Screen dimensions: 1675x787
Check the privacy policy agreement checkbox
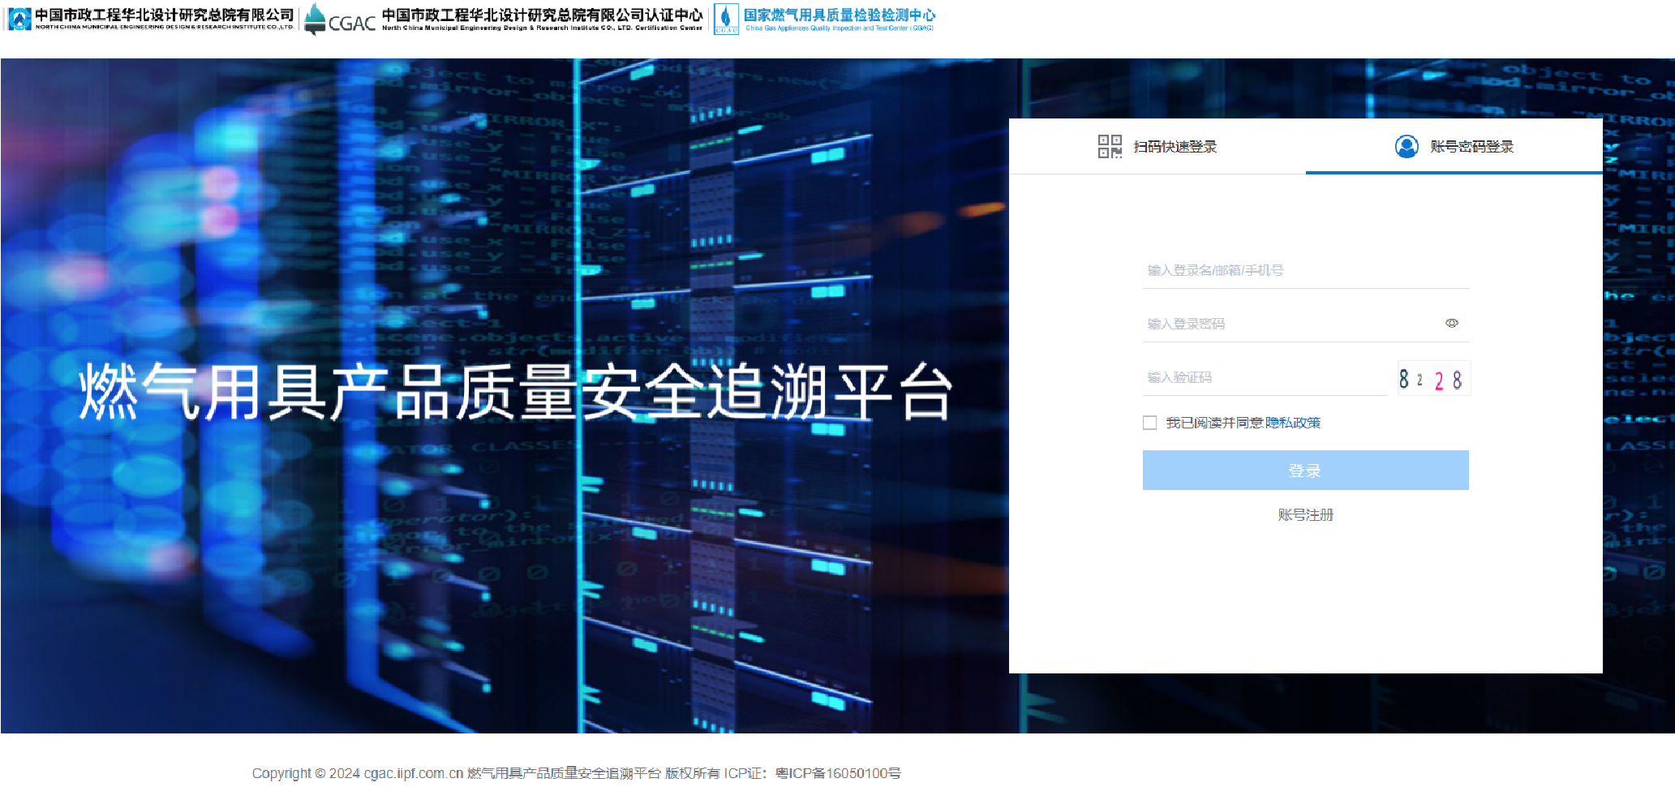point(1149,423)
